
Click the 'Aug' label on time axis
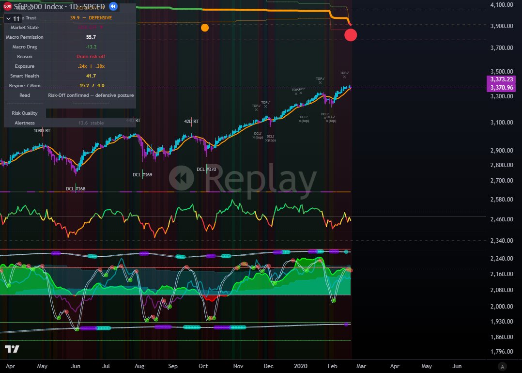(139, 366)
